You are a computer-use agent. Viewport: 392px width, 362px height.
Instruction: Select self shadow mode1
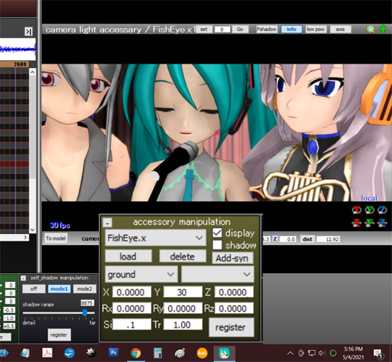tap(59, 289)
